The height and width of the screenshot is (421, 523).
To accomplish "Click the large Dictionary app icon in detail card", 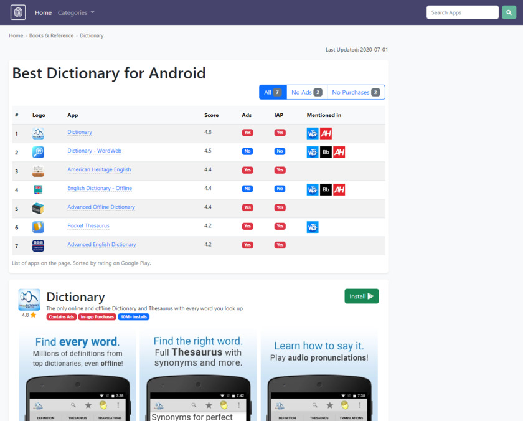I will tap(29, 300).
